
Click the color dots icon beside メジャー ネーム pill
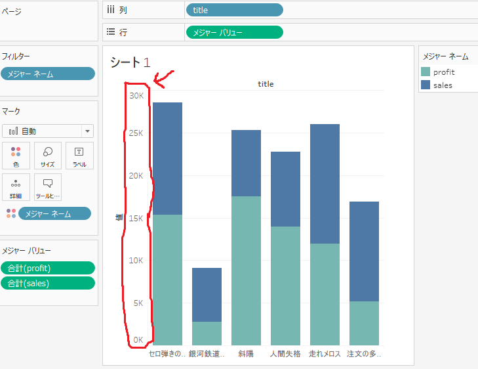[11, 213]
